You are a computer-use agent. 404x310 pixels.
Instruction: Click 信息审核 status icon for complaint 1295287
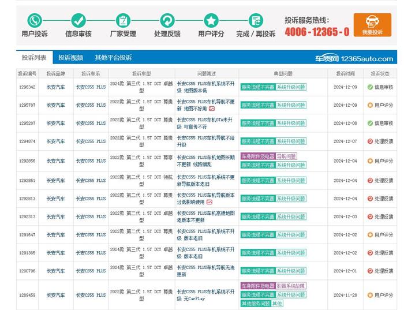click(x=370, y=123)
